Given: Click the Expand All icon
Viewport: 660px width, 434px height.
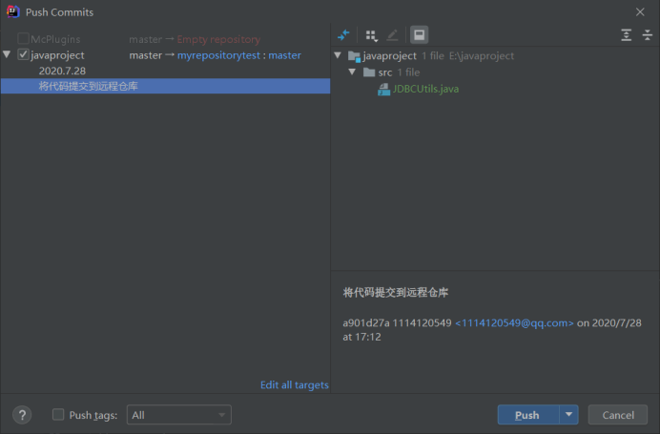Looking at the screenshot, I should tap(627, 35).
